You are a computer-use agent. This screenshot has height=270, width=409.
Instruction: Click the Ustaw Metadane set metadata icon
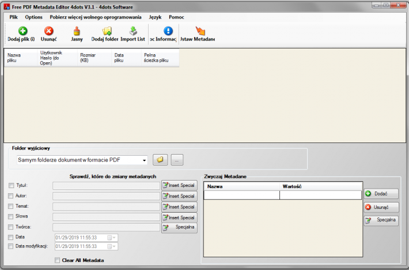[x=200, y=31]
